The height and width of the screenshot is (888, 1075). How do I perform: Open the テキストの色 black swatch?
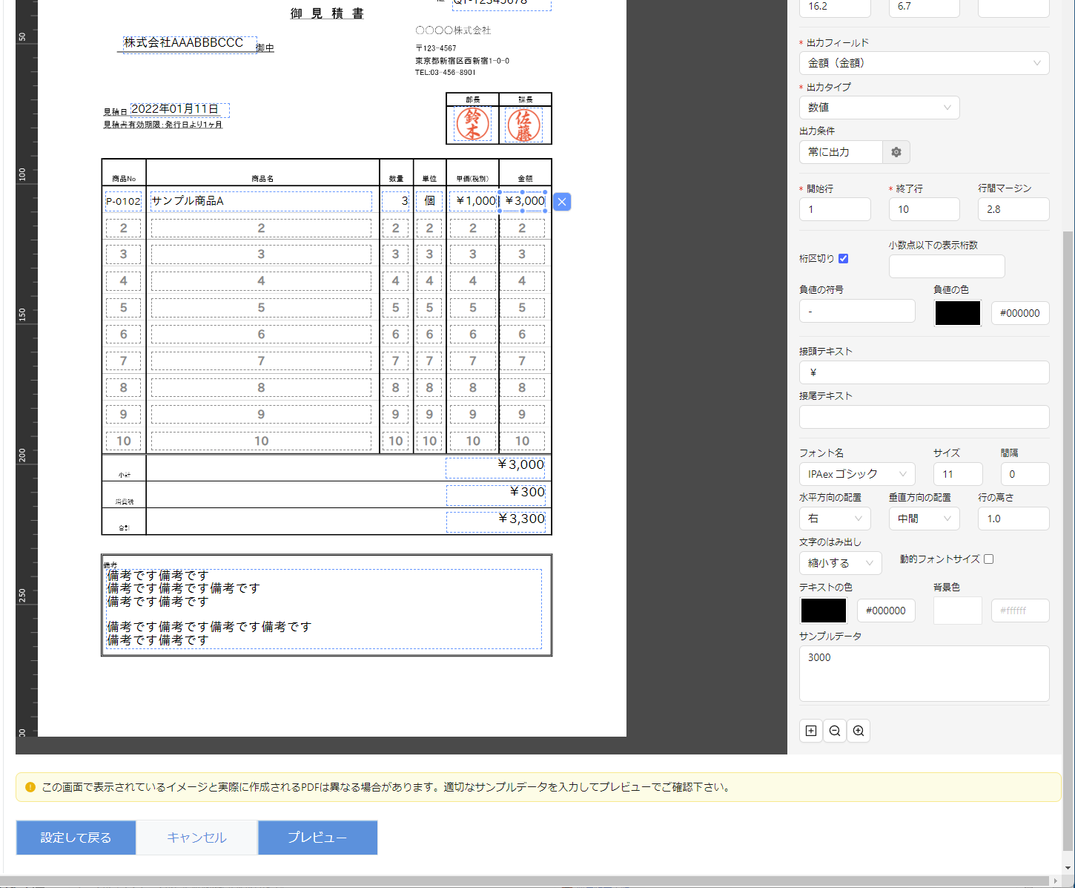(x=823, y=611)
